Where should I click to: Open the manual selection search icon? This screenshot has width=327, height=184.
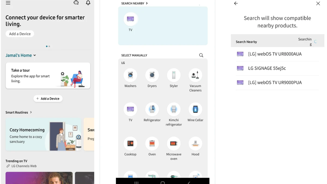(x=201, y=55)
